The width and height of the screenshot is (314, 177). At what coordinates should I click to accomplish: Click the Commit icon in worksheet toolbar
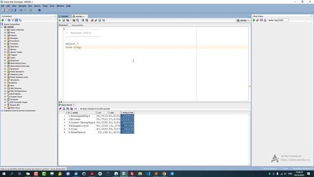pos(83,20)
